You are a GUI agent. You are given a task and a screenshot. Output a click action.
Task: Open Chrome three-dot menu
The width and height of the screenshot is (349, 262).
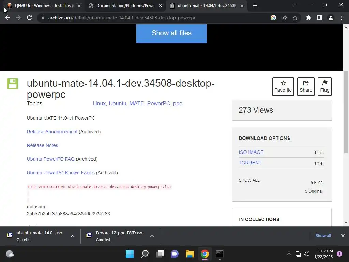[x=342, y=18]
